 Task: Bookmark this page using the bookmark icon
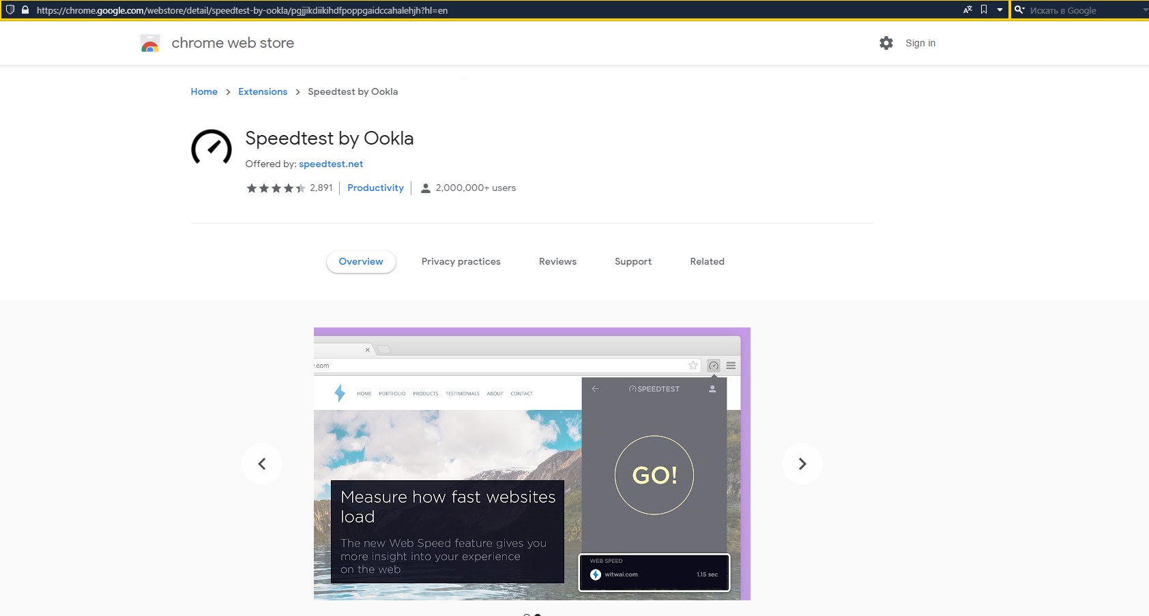[x=984, y=10]
